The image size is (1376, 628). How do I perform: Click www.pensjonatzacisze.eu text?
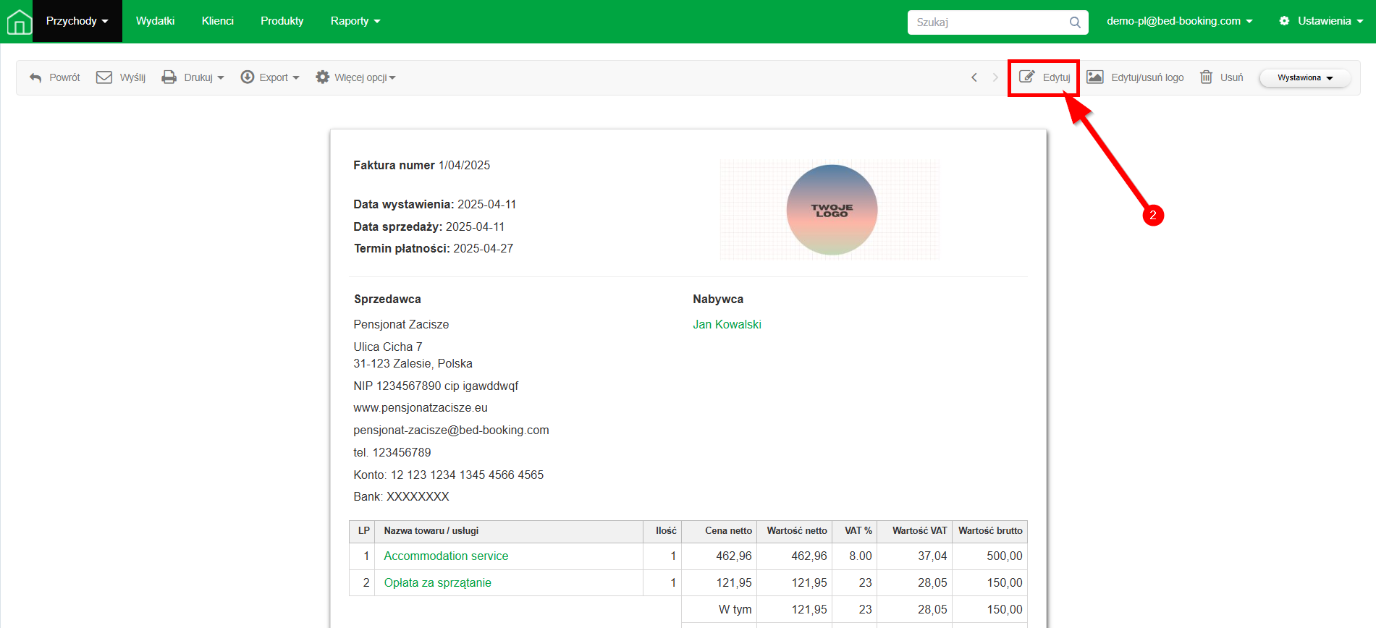421,407
